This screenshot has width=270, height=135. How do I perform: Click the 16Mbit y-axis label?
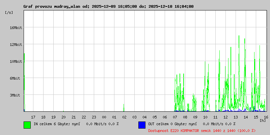point(16,28)
